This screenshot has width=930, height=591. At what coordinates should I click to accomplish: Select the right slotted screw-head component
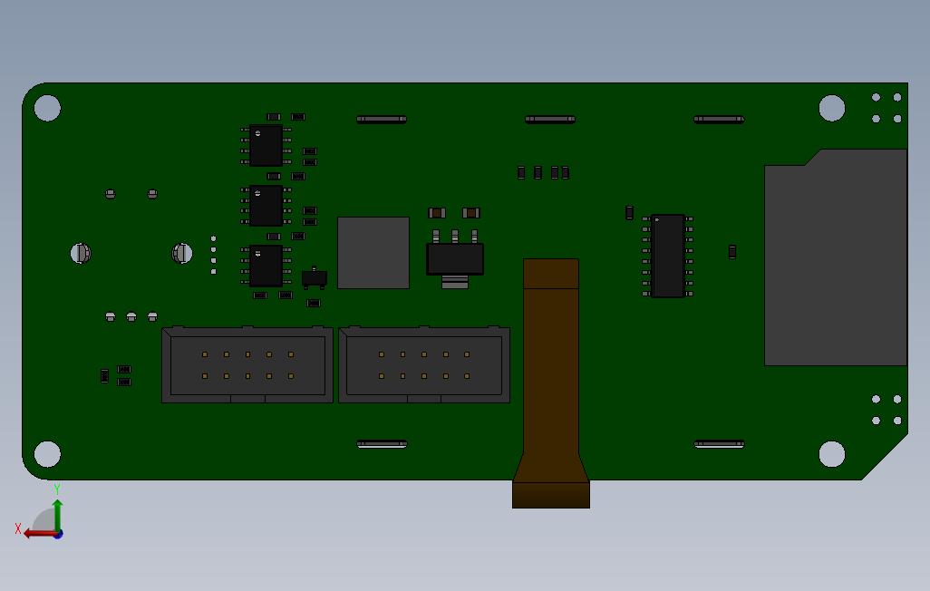pos(182,254)
